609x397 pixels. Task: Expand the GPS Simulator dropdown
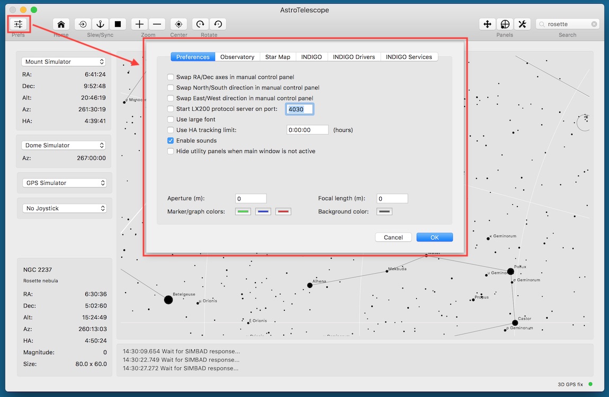click(x=65, y=183)
